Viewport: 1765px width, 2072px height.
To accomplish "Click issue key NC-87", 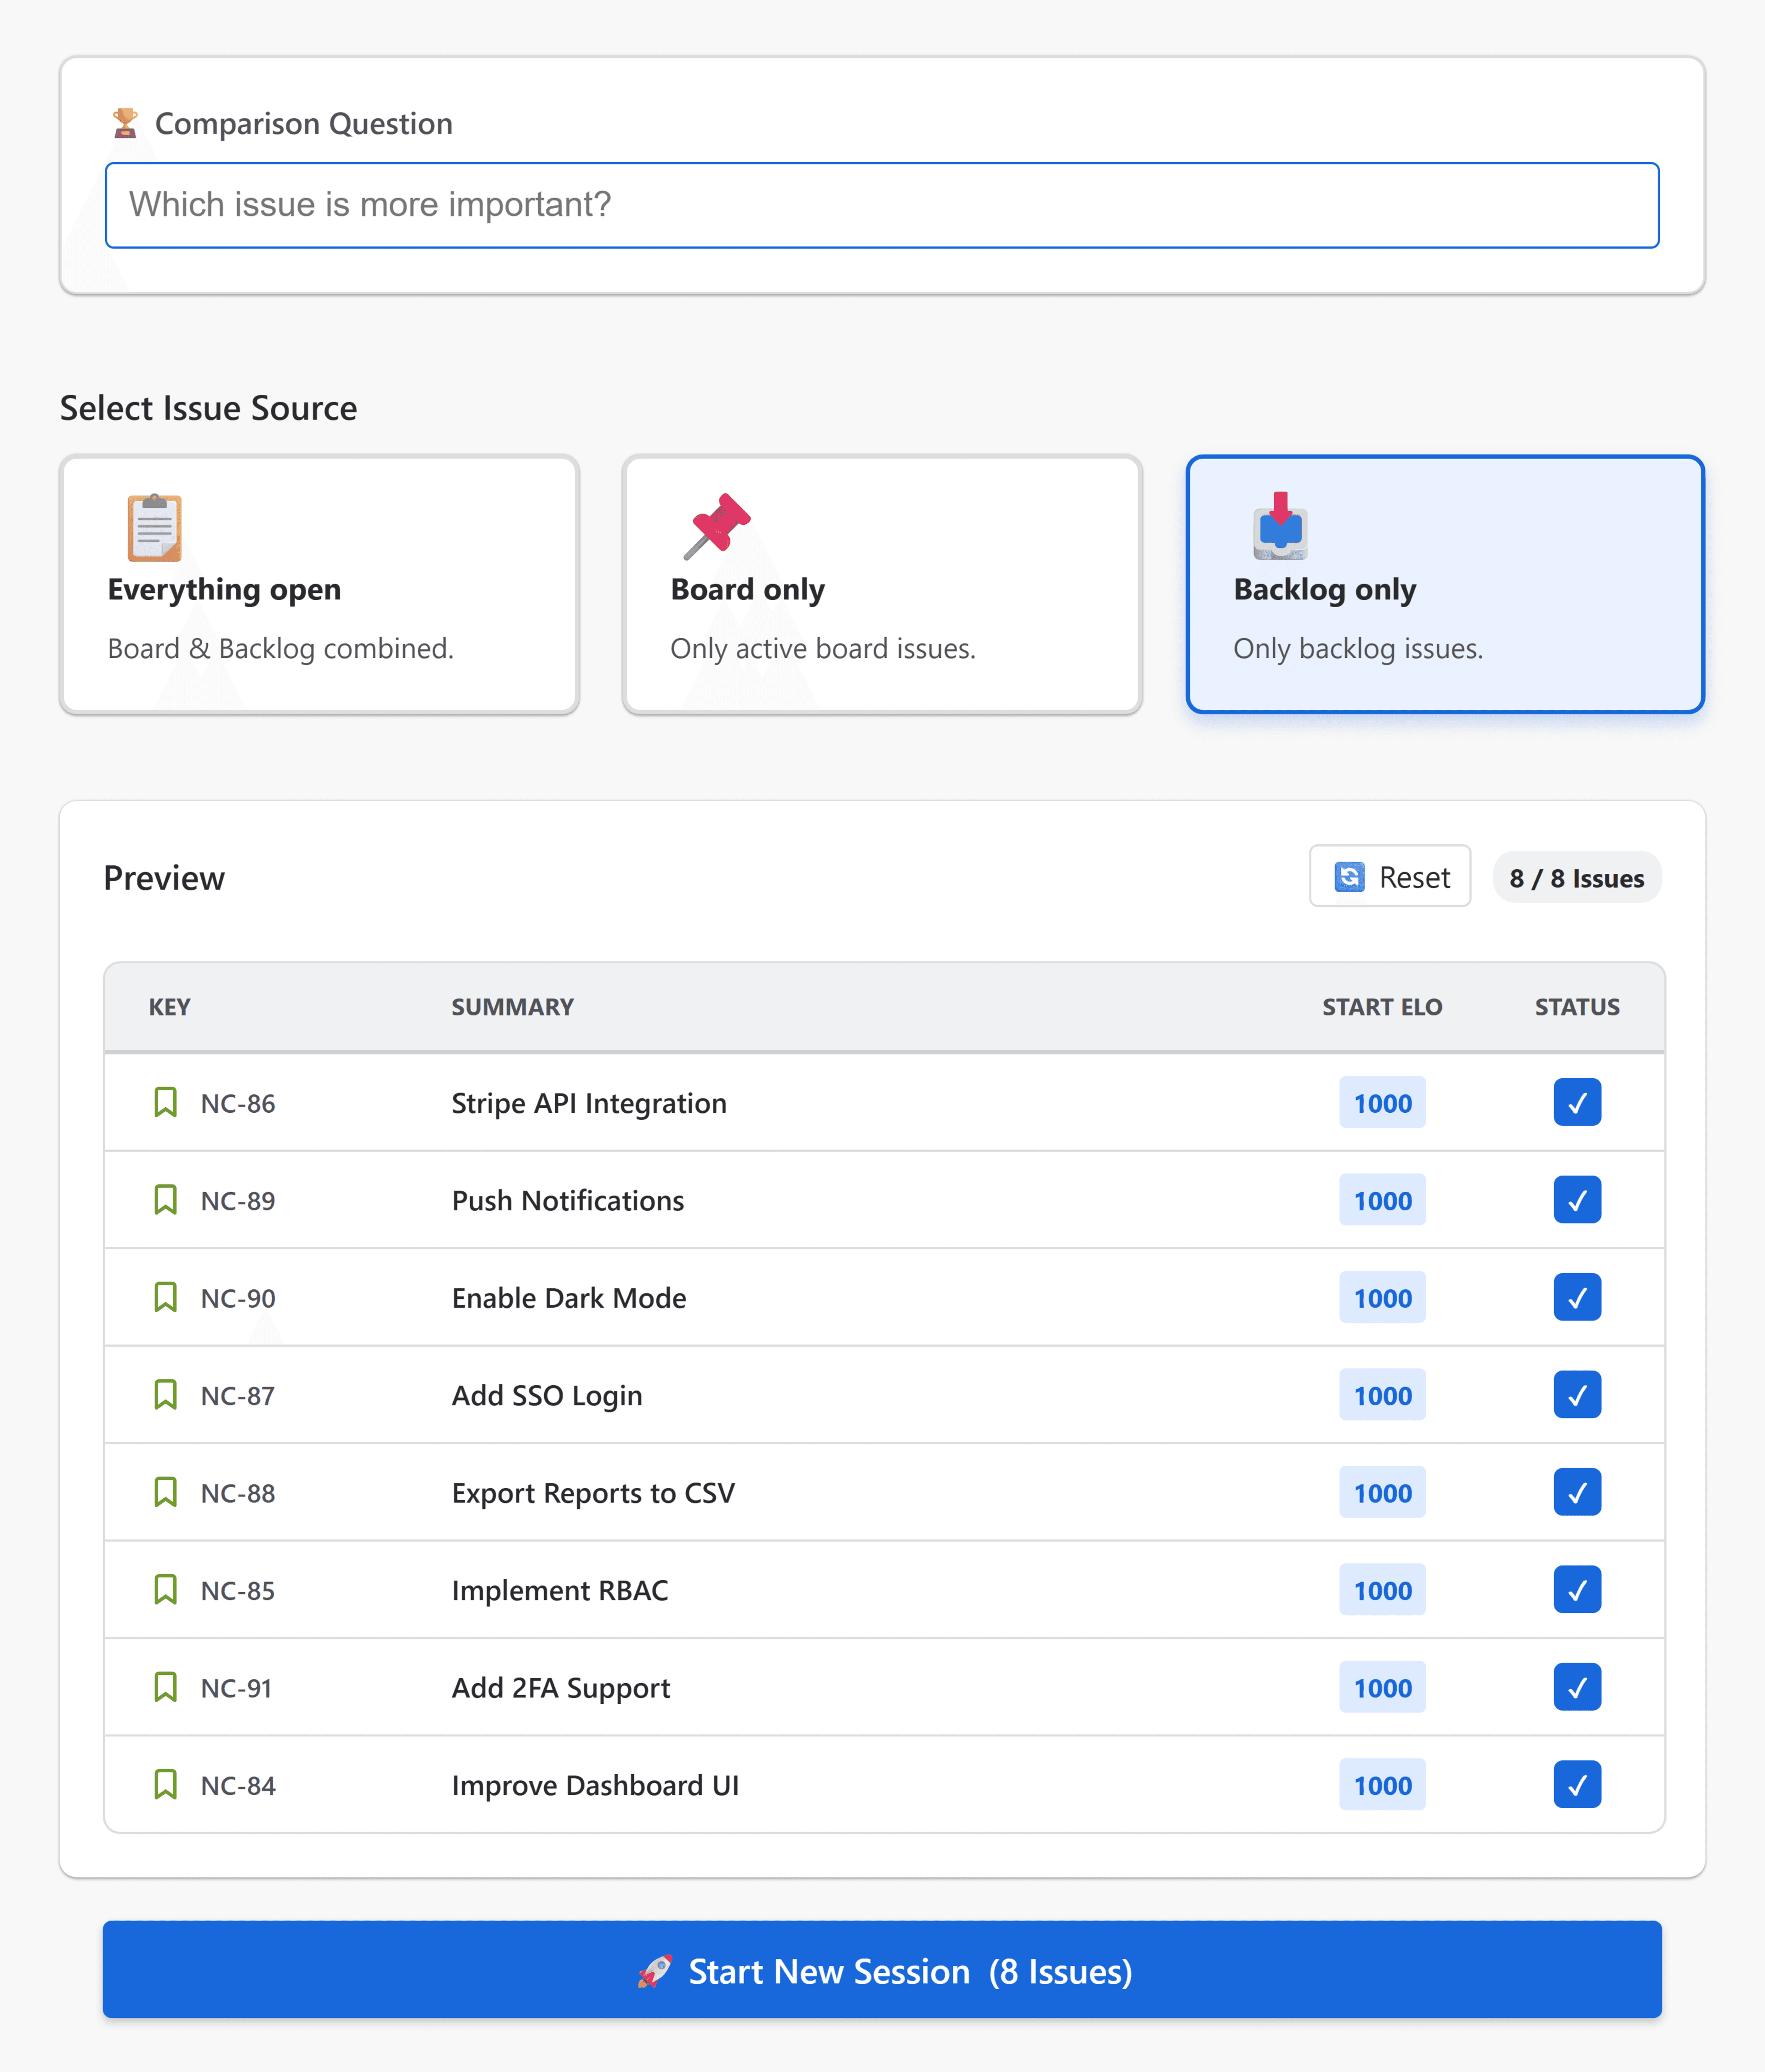I will (x=238, y=1395).
